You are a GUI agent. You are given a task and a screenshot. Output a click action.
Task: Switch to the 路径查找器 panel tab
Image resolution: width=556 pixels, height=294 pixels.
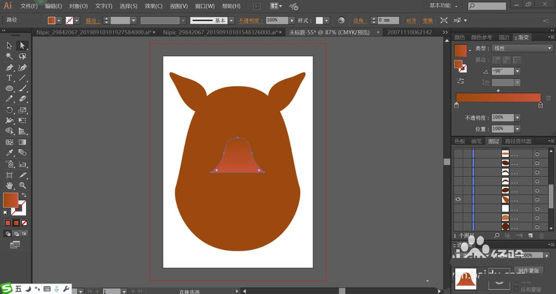tap(518, 141)
